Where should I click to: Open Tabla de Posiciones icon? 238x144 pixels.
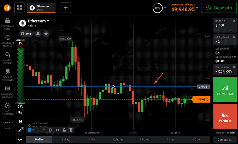pyautogui.click(x=7, y=71)
